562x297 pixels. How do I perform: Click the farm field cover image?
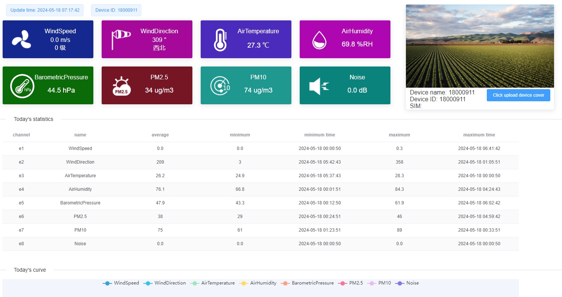[x=480, y=46]
